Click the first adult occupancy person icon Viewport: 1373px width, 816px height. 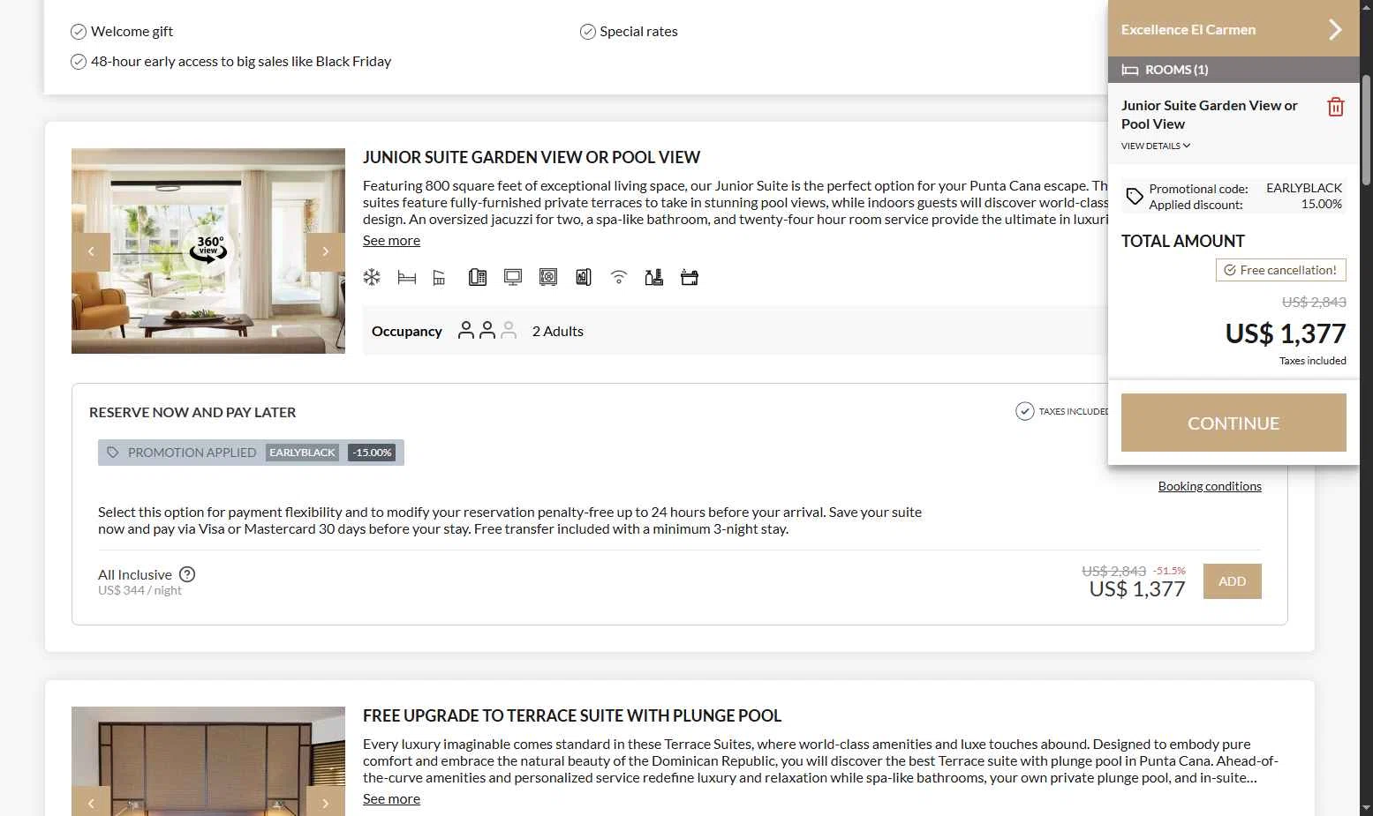pyautogui.click(x=466, y=331)
